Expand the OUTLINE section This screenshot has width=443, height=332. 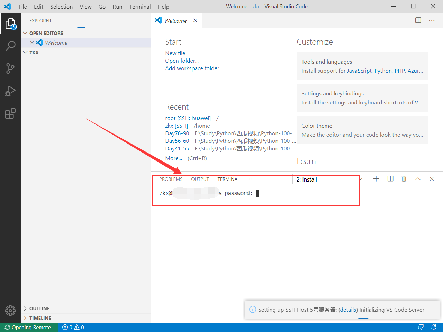85,308
